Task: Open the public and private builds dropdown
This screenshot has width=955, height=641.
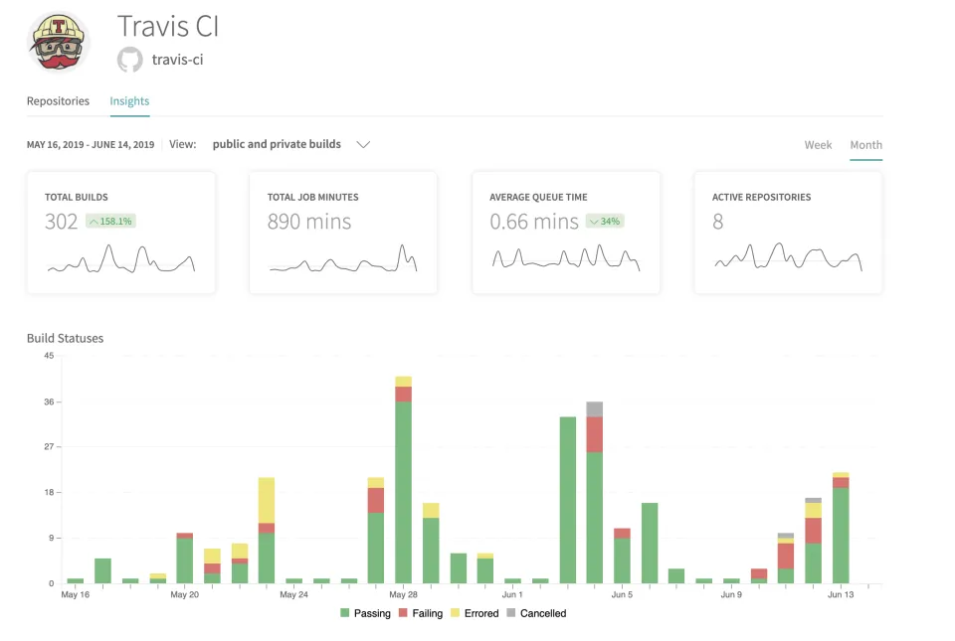Action: pyautogui.click(x=291, y=144)
